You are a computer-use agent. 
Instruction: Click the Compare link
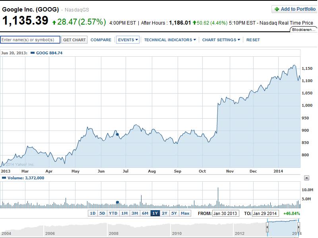click(101, 40)
